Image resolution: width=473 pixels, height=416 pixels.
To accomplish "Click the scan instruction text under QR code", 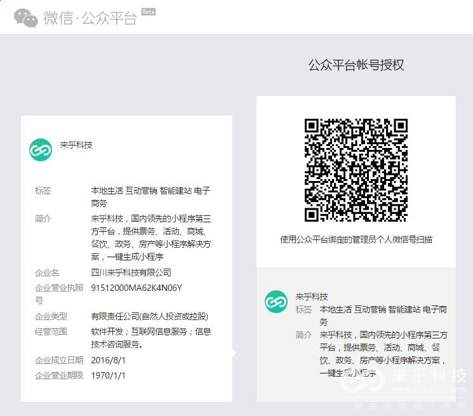I will (356, 239).
